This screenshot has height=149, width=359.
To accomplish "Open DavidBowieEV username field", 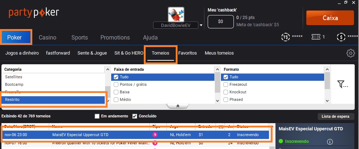I will click(176, 25).
